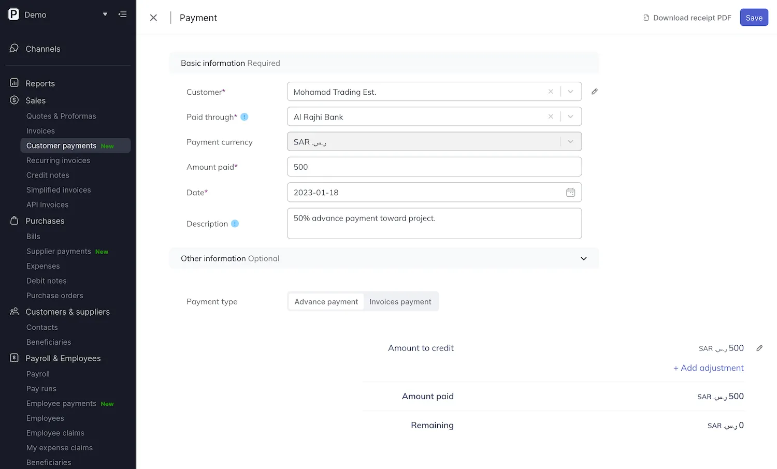The width and height of the screenshot is (777, 469).
Task: Clear the Al Rajhi Bank selection
Action: [551, 116]
